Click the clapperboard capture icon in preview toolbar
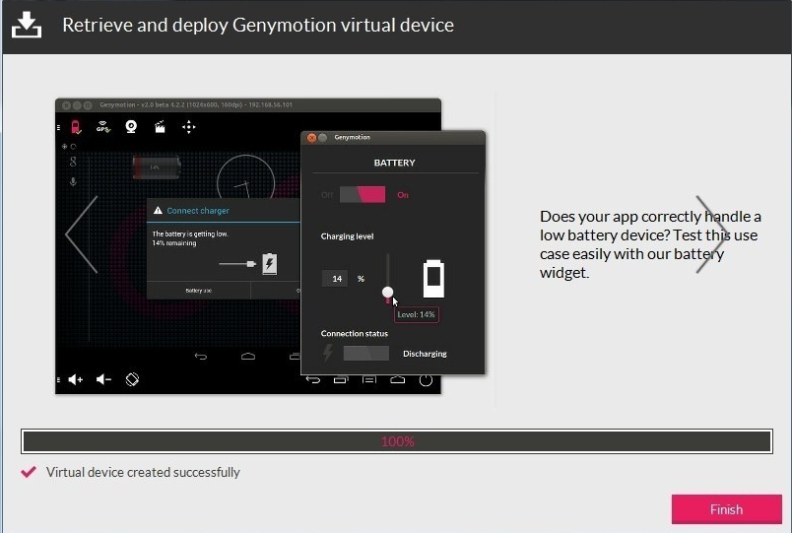This screenshot has height=533, width=792. pyautogui.click(x=160, y=127)
